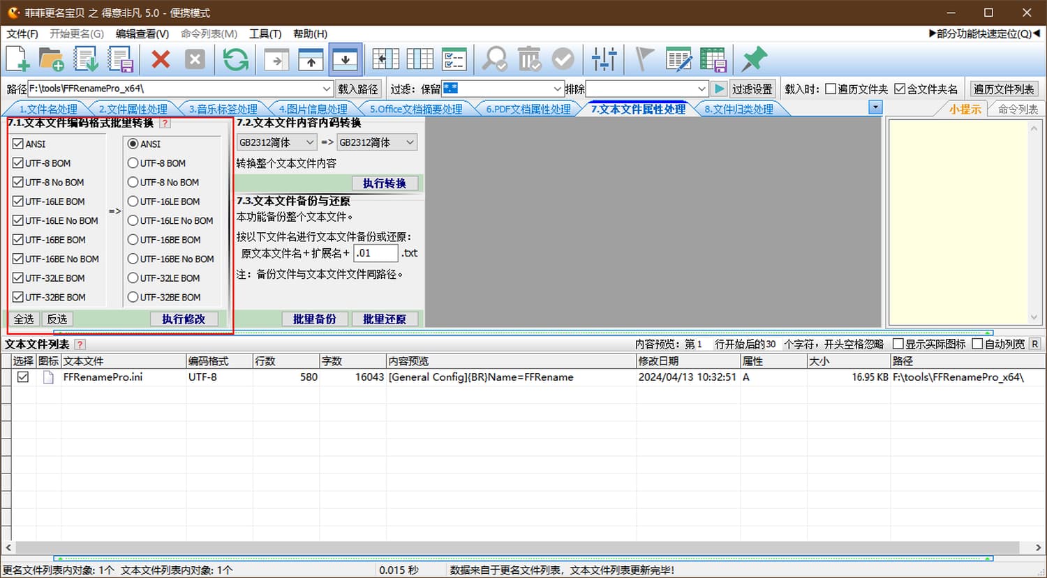Click the green refresh arrows icon
This screenshot has height=578, width=1047.
[235, 59]
